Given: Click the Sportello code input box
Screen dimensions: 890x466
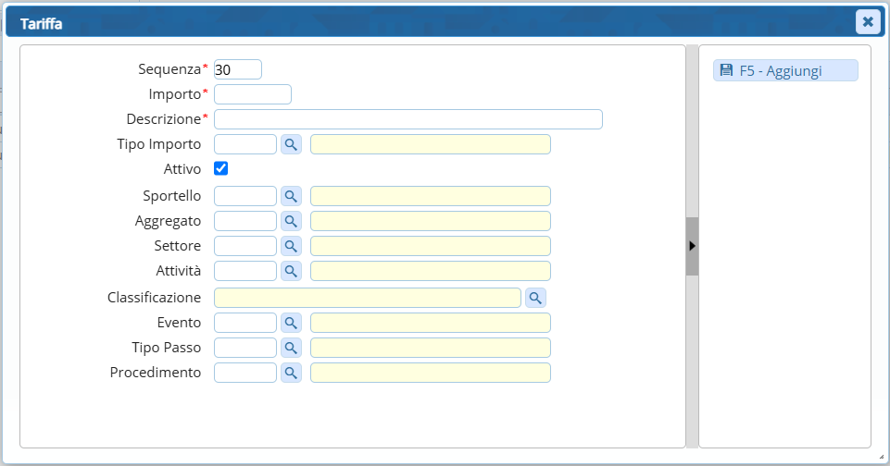Looking at the screenshot, I should pyautogui.click(x=245, y=196).
